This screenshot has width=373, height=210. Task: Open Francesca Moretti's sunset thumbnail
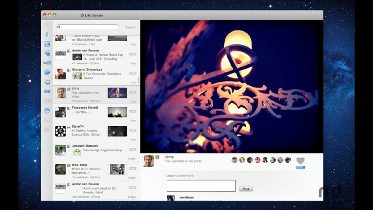[x=117, y=112]
